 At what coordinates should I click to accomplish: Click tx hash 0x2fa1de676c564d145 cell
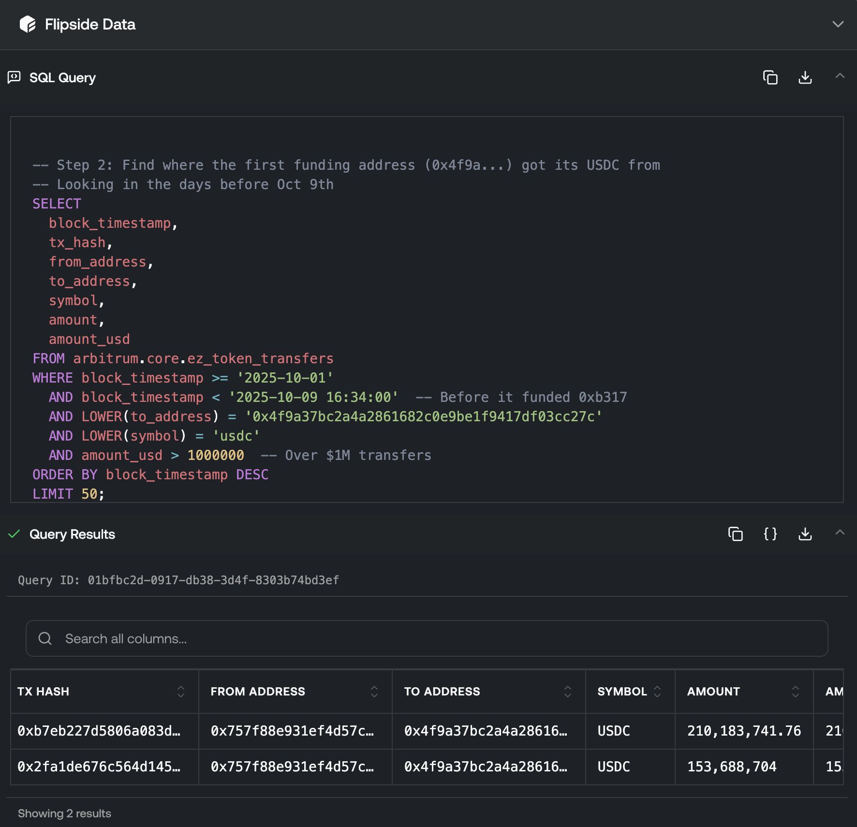click(99, 767)
